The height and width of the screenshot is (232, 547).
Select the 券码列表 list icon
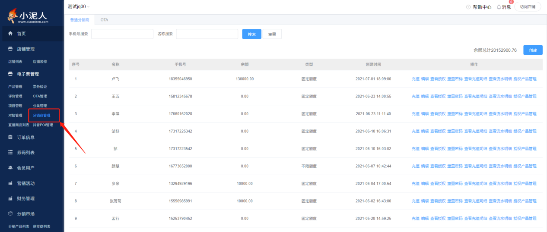[x=10, y=153]
